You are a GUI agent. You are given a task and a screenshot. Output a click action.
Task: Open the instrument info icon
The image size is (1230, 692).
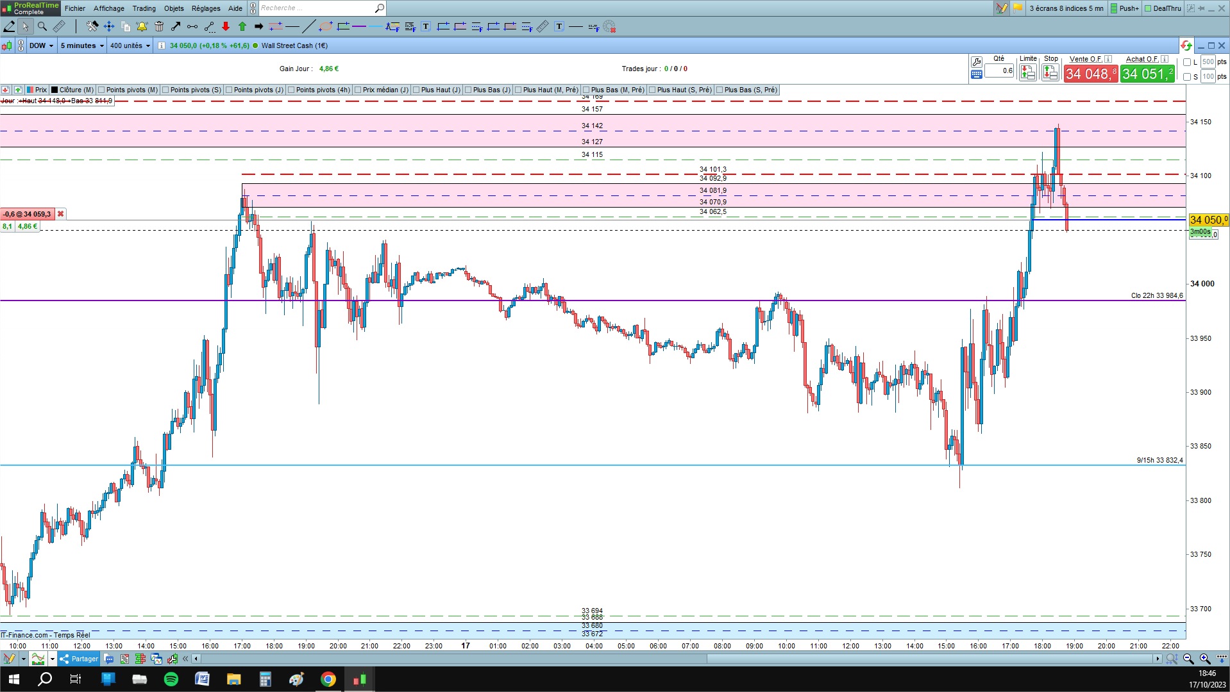[x=161, y=45]
